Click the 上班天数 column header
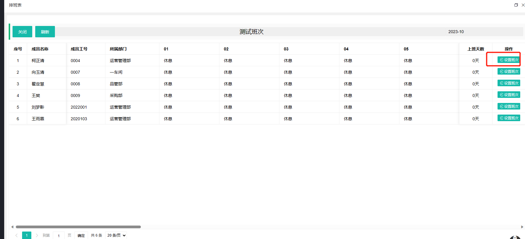The width and height of the screenshot is (525, 239). (475, 49)
